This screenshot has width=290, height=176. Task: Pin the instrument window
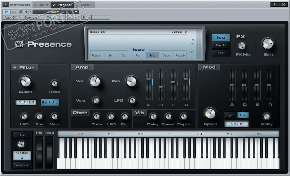point(275,5)
